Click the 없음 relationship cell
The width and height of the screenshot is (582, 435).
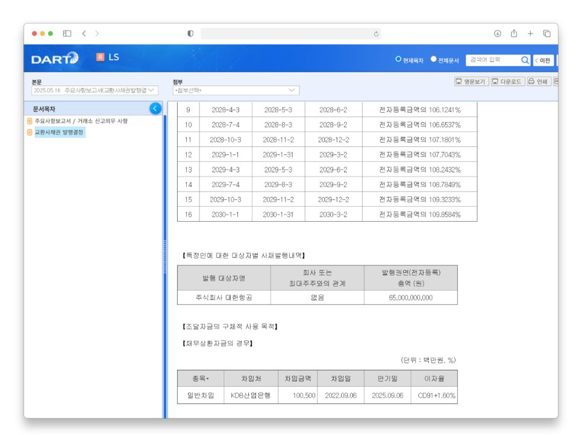pyautogui.click(x=318, y=298)
